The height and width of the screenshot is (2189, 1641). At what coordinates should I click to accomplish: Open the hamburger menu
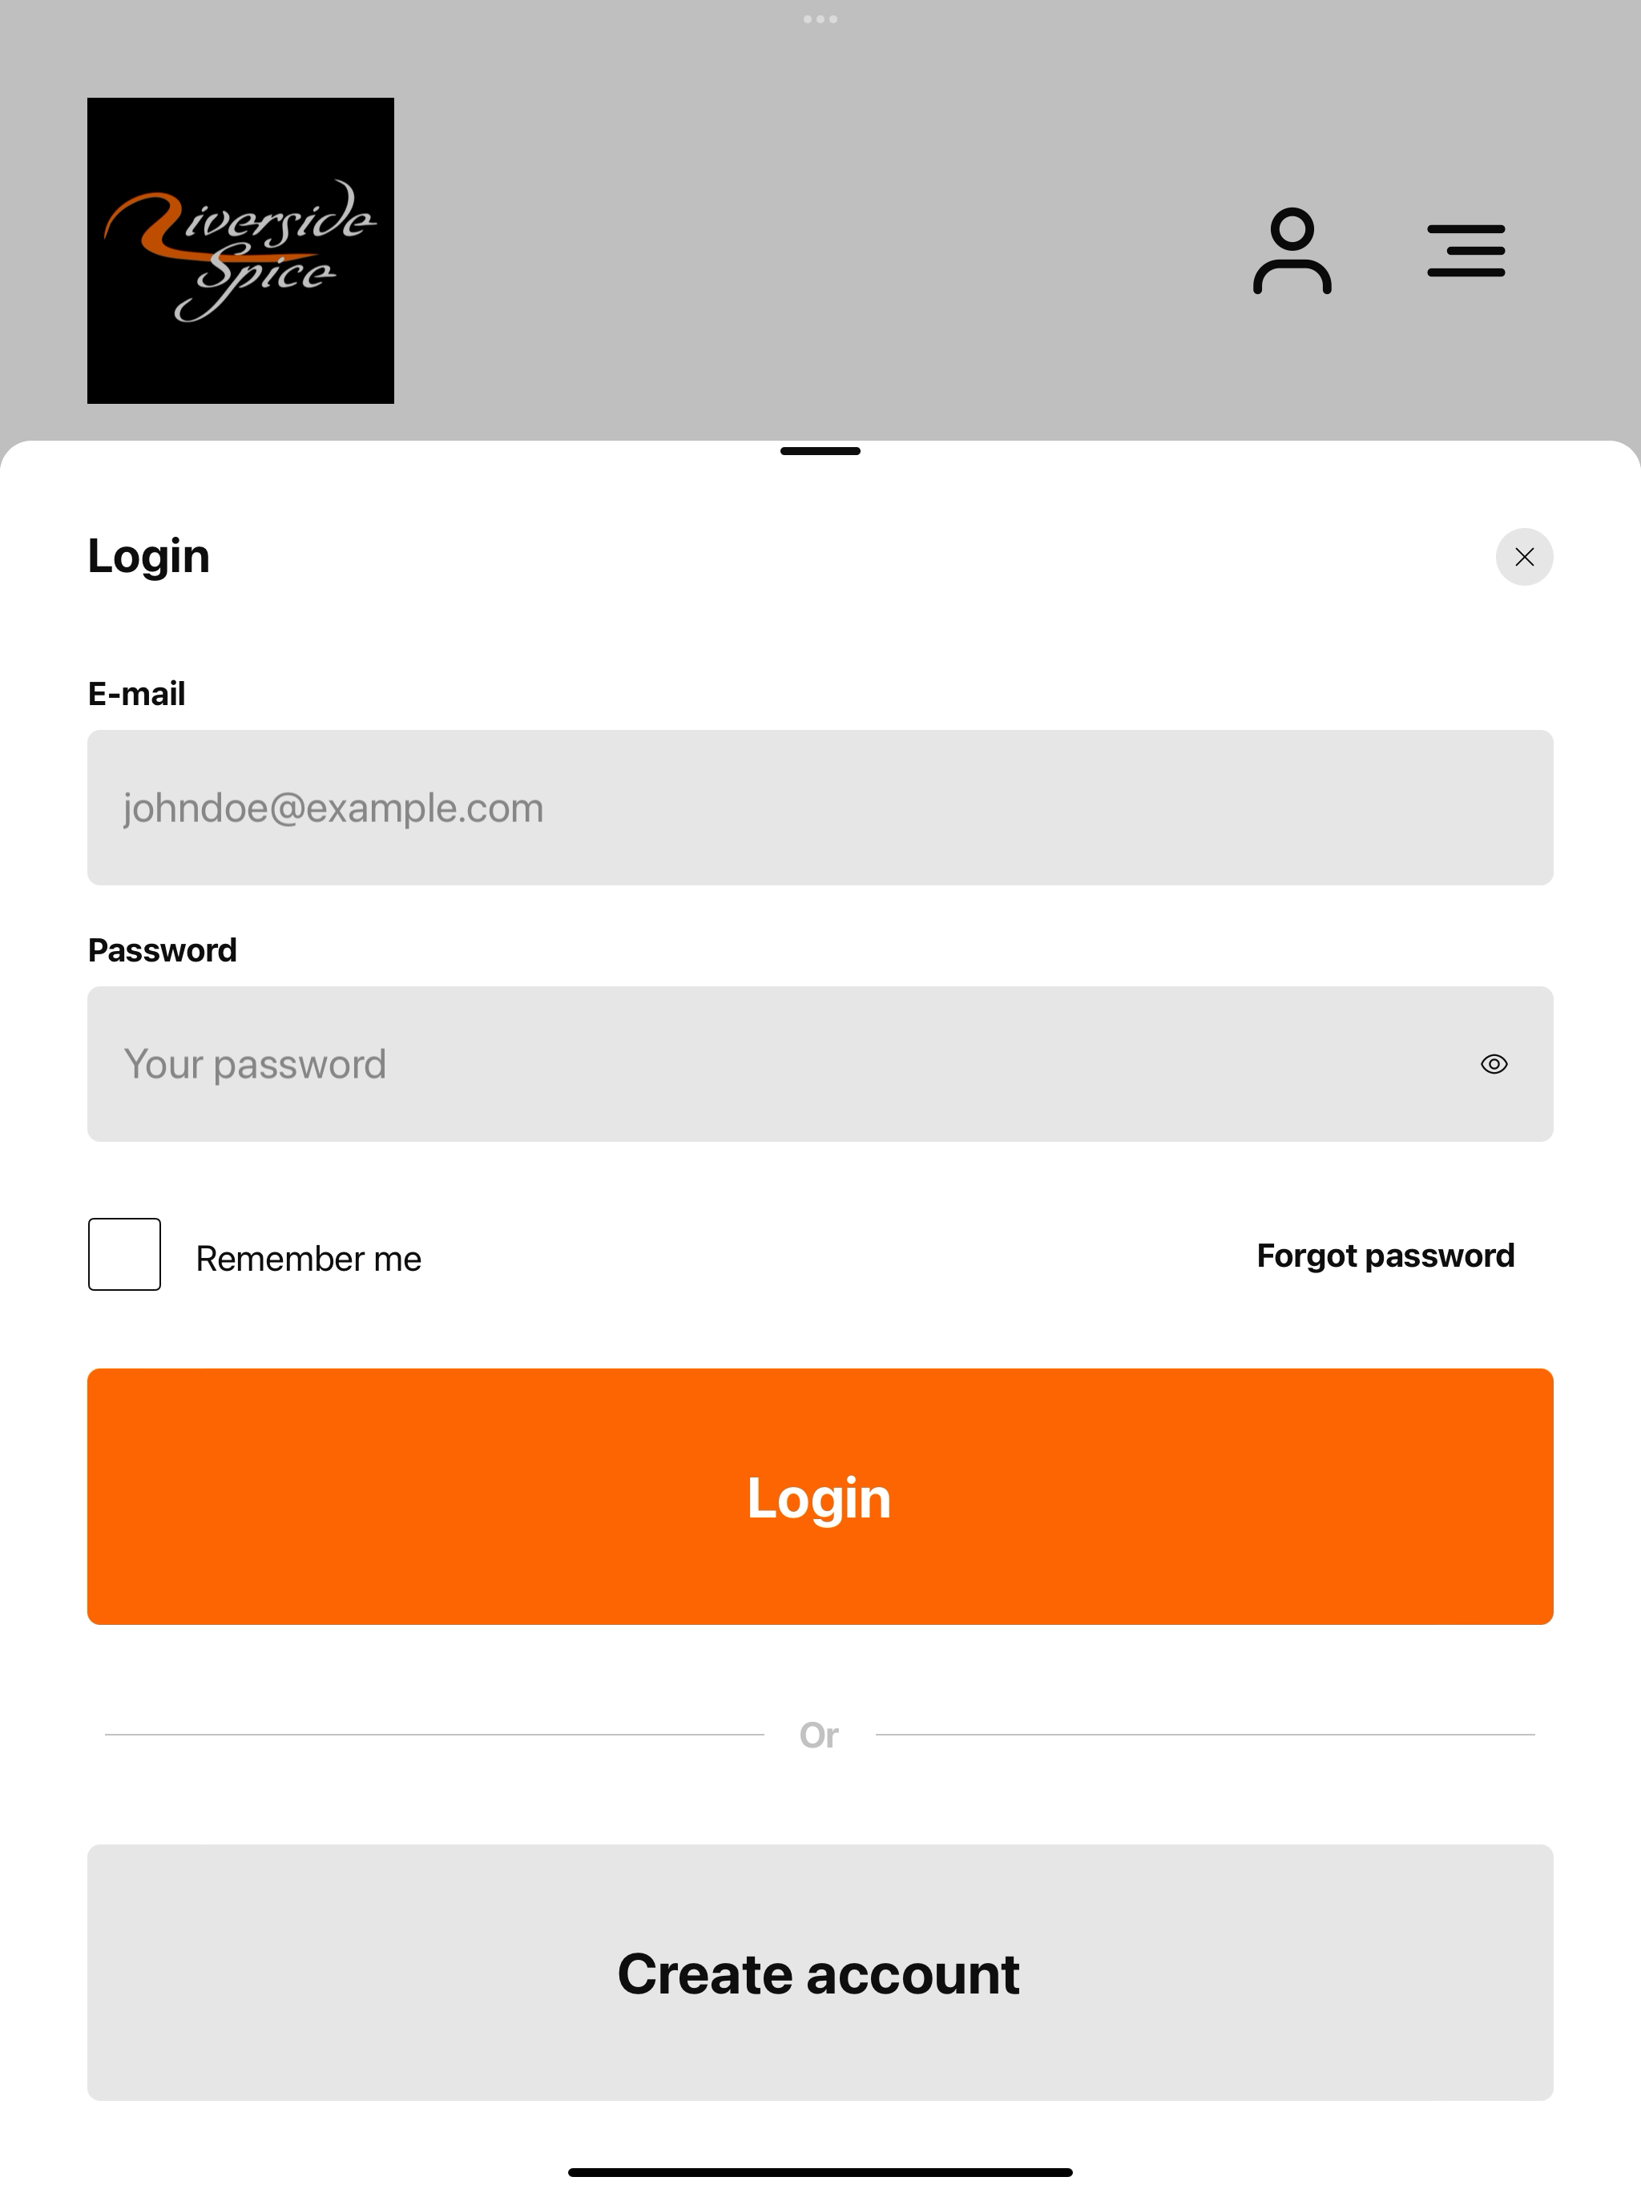tap(1466, 250)
